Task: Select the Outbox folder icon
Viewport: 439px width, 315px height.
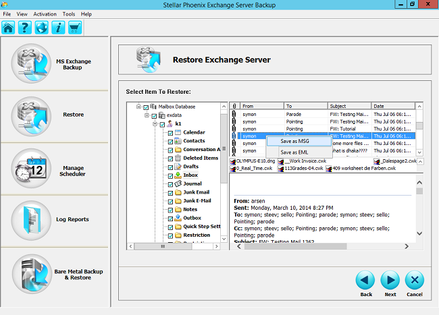Action: (x=178, y=218)
